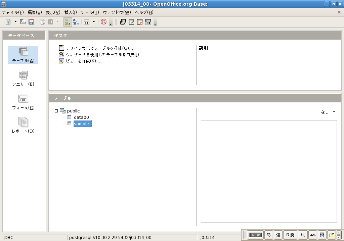Viewport: 344px width, 241px height.
Task: Open the 編集(E) menu
Action: (x=35, y=12)
